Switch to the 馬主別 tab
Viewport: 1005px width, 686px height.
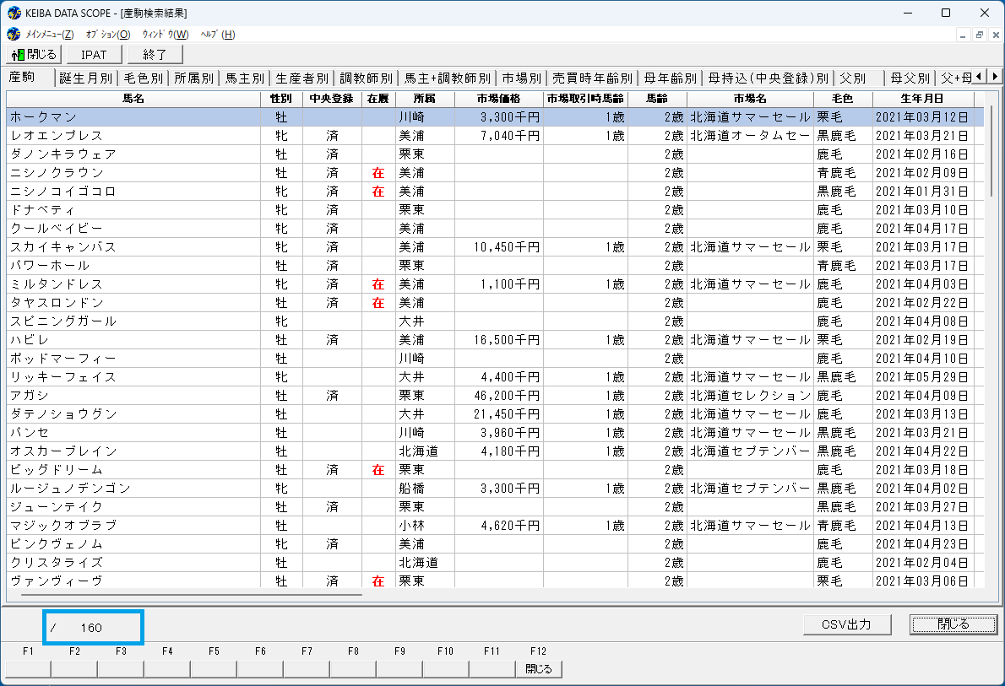pos(245,78)
